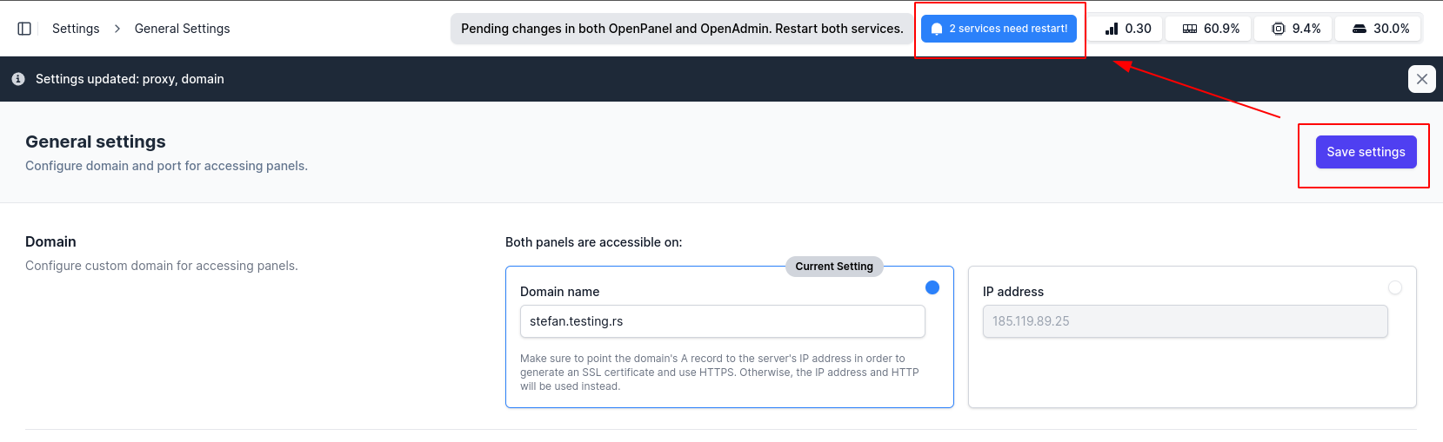
Task: Go to Settings in the breadcrumb
Action: point(76,29)
